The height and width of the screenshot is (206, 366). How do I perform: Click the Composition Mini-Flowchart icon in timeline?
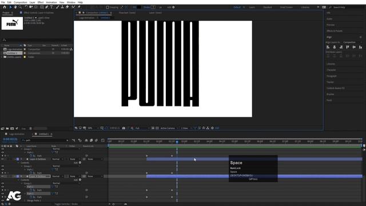click(74, 140)
